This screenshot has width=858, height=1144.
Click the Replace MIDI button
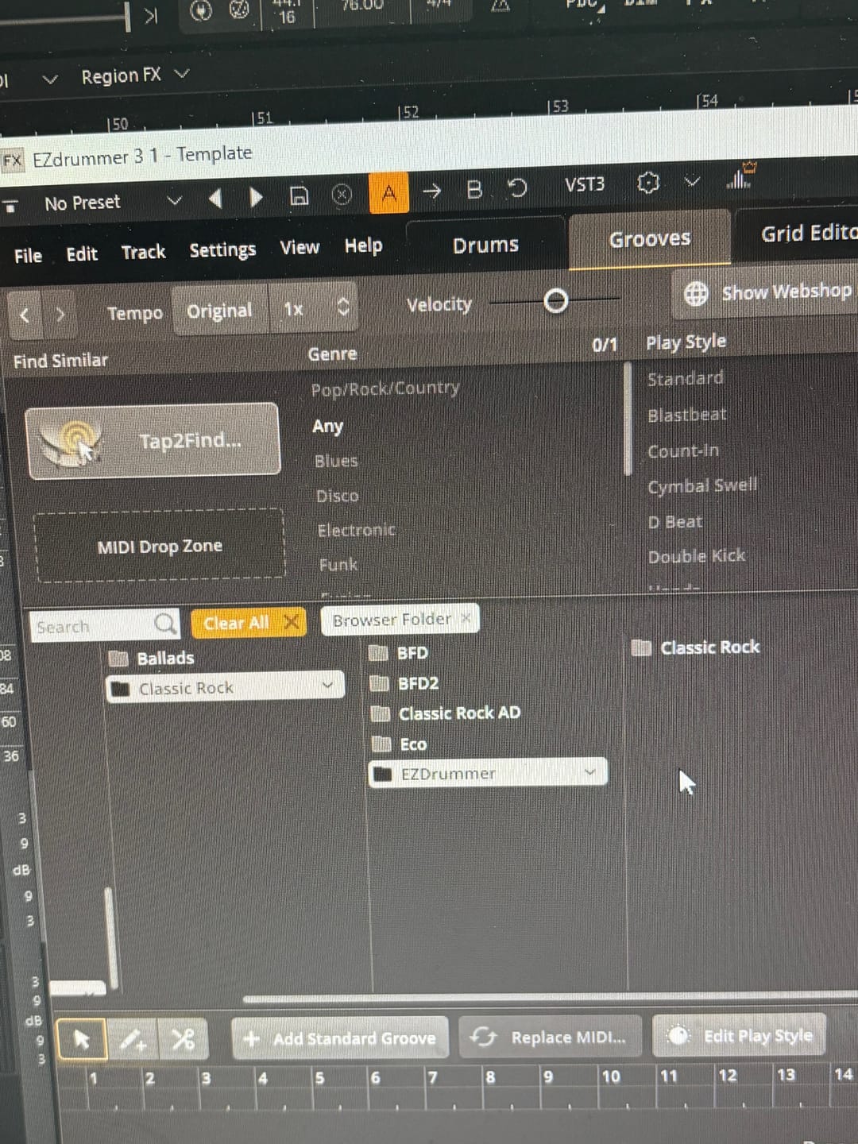pyautogui.click(x=550, y=1037)
